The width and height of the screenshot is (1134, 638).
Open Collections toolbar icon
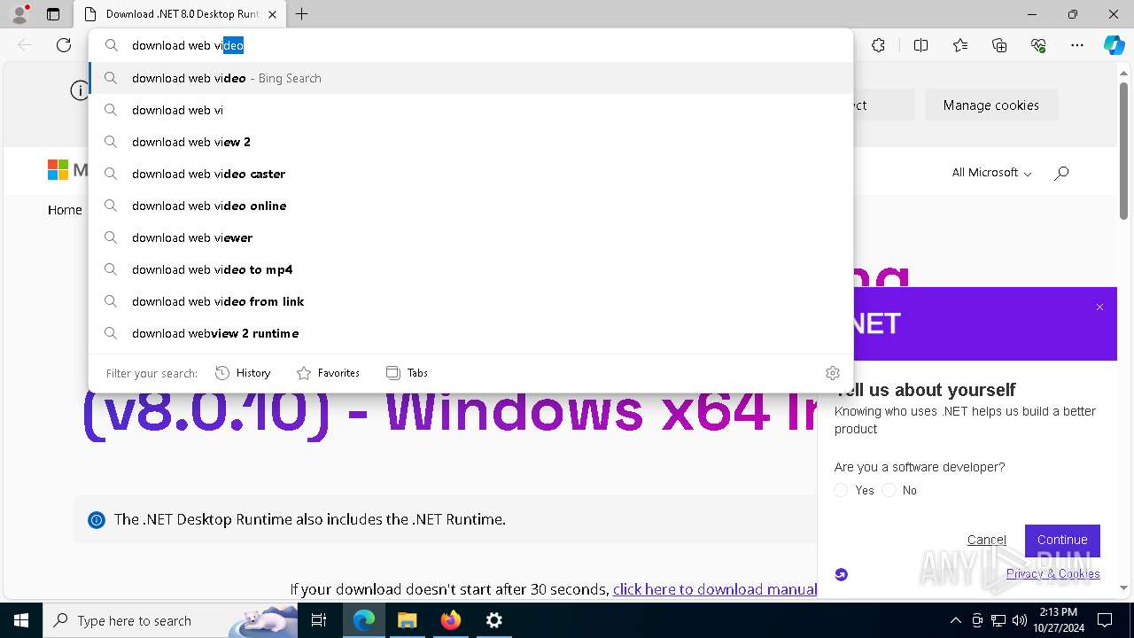tap(999, 45)
